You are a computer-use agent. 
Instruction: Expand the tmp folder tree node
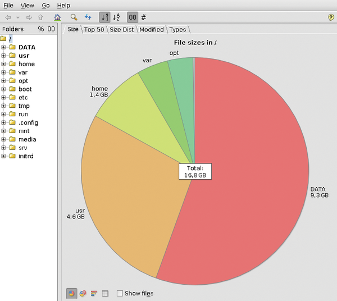[3, 106]
